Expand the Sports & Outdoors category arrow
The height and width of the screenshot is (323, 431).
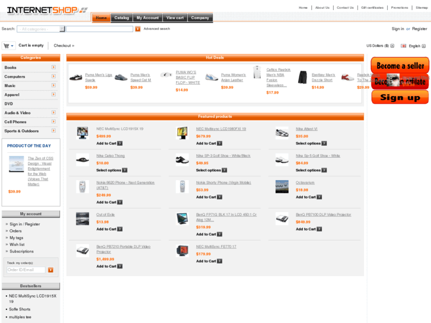point(53,130)
